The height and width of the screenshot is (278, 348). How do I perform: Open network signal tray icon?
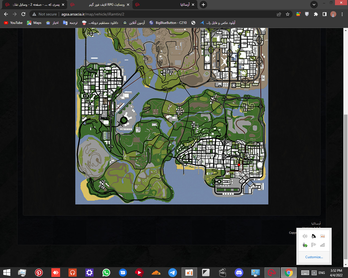click(x=322, y=245)
